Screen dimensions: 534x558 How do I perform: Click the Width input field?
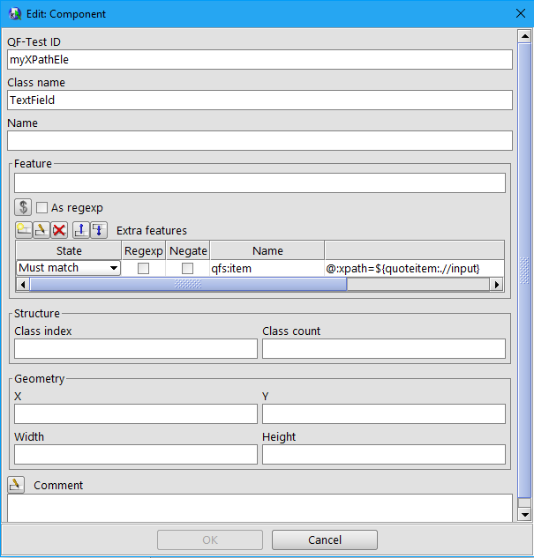(136, 455)
